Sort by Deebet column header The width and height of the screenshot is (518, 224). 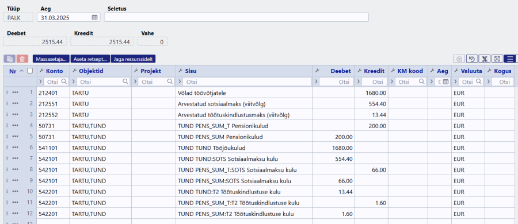pyautogui.click(x=341, y=71)
